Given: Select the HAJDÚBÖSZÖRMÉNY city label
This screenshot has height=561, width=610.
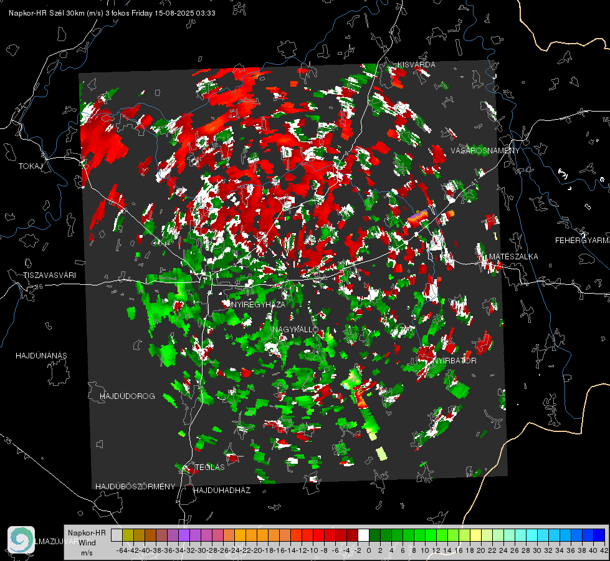Looking at the screenshot, I should [135, 487].
